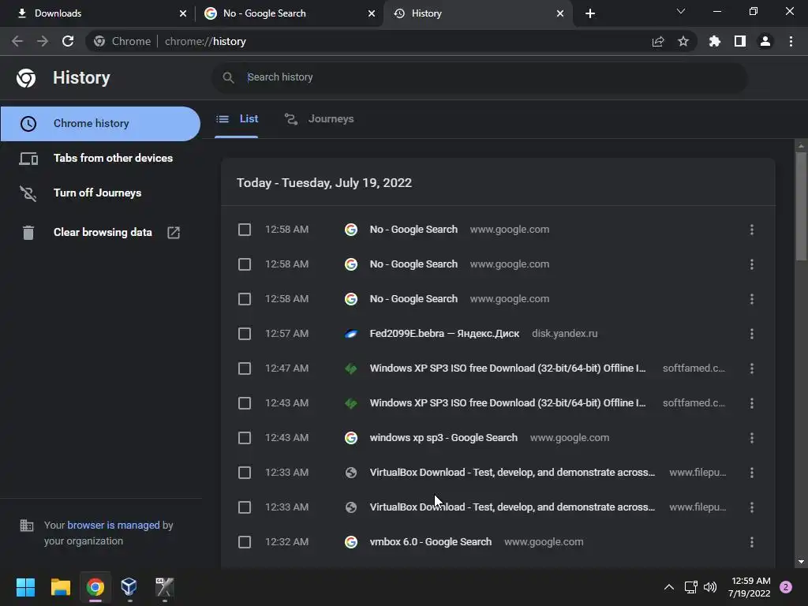Click the share page icon in address bar
Screen dimensions: 808x606
[658, 42]
